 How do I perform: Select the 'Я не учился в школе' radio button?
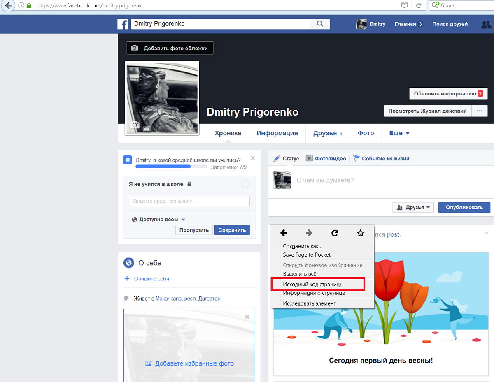click(245, 184)
